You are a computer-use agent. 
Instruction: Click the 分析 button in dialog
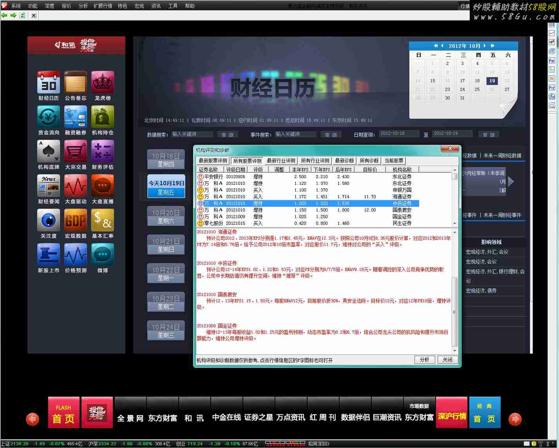pyautogui.click(x=425, y=359)
